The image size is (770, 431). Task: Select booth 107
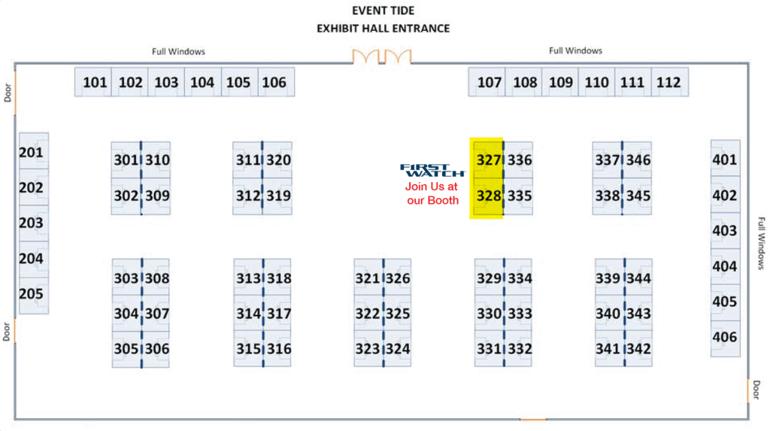click(x=489, y=82)
